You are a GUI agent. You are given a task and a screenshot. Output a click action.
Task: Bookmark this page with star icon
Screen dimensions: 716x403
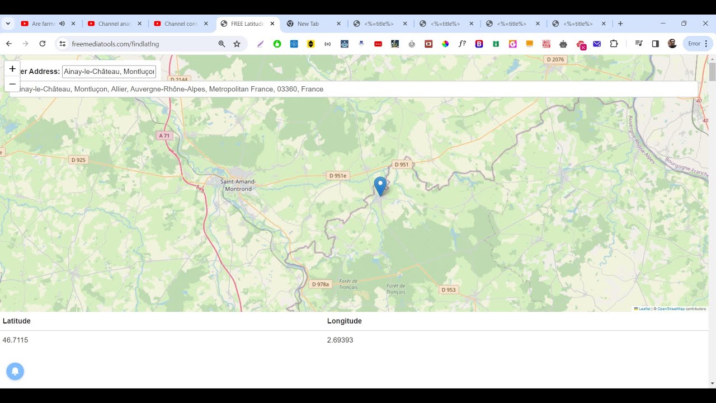tap(237, 44)
